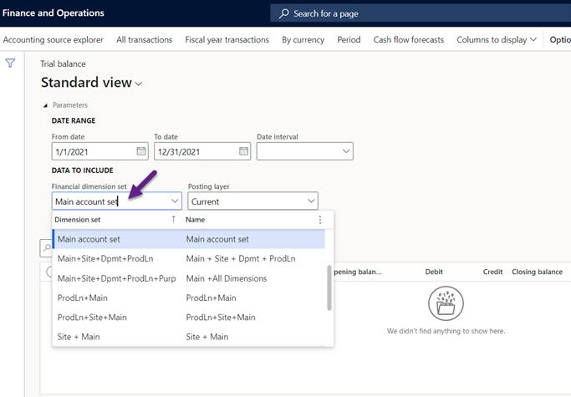Viewport: 571px width, 397px height.
Task: Click the Search for a page box
Action: coord(421,13)
